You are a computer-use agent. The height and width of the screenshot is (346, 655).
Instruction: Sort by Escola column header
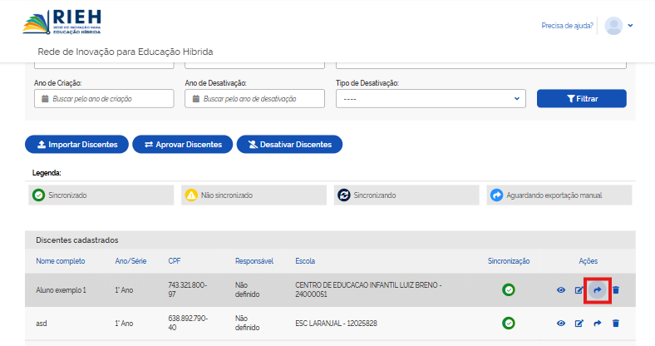click(x=305, y=261)
